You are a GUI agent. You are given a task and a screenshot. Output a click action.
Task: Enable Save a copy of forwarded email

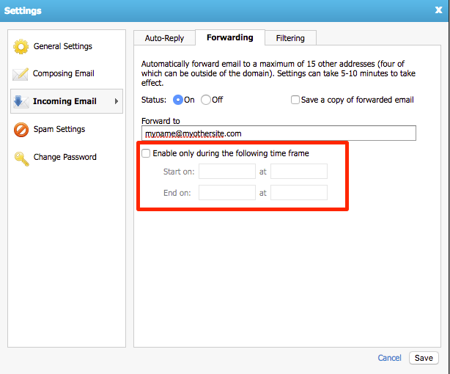click(x=295, y=100)
